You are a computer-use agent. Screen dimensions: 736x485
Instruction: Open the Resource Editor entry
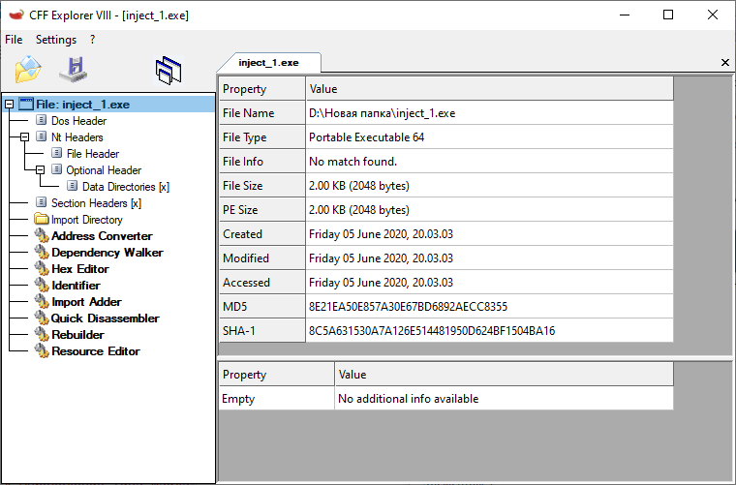(96, 350)
